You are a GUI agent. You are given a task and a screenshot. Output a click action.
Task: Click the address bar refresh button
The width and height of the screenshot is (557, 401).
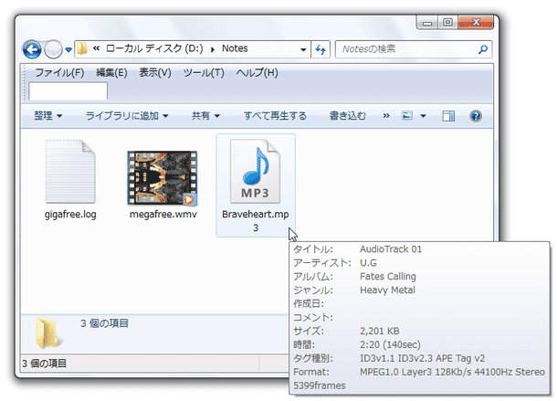(x=321, y=49)
